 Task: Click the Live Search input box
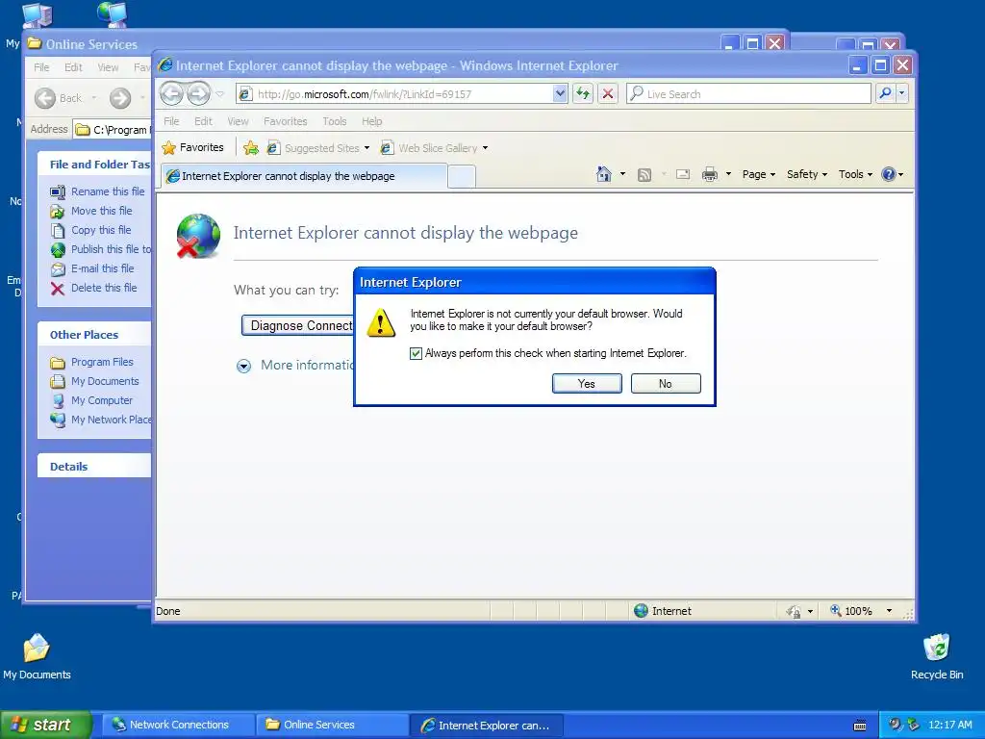[748, 93]
